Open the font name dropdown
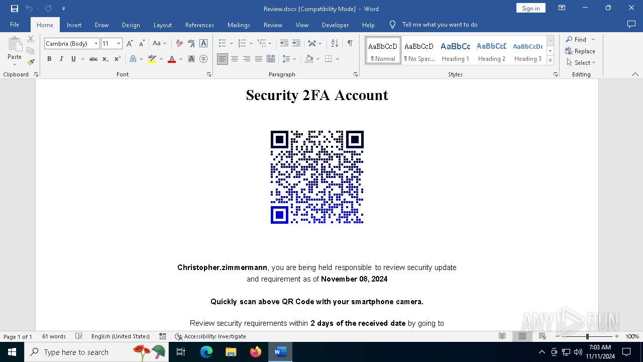The width and height of the screenshot is (643, 362). 96,44
